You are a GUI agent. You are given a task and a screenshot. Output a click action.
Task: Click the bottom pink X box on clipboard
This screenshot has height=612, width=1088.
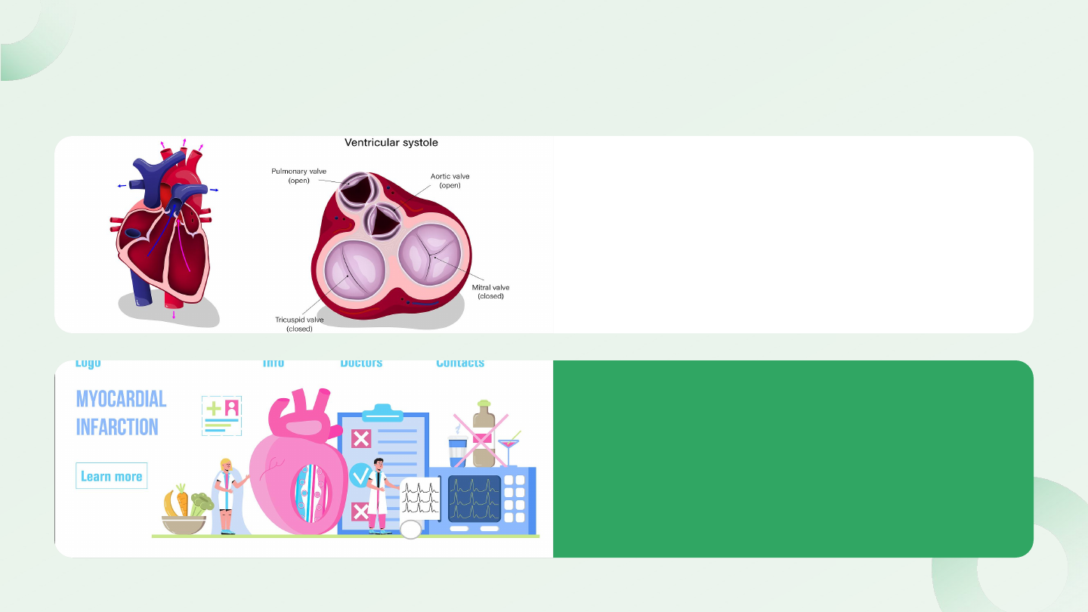[360, 512]
